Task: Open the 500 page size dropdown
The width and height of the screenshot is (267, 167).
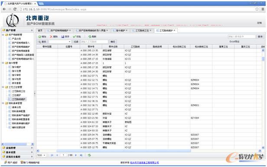Action: [x=44, y=155]
